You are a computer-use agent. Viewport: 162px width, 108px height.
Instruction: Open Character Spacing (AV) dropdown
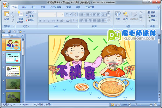(x=62, y=21)
